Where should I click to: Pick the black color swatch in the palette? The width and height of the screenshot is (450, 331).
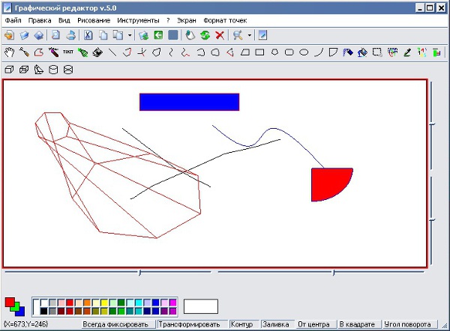pyautogui.click(x=44, y=311)
